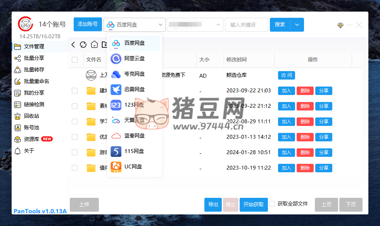Open 文件管理 in the sidebar
The width and height of the screenshot is (380, 226).
[x=40, y=47]
